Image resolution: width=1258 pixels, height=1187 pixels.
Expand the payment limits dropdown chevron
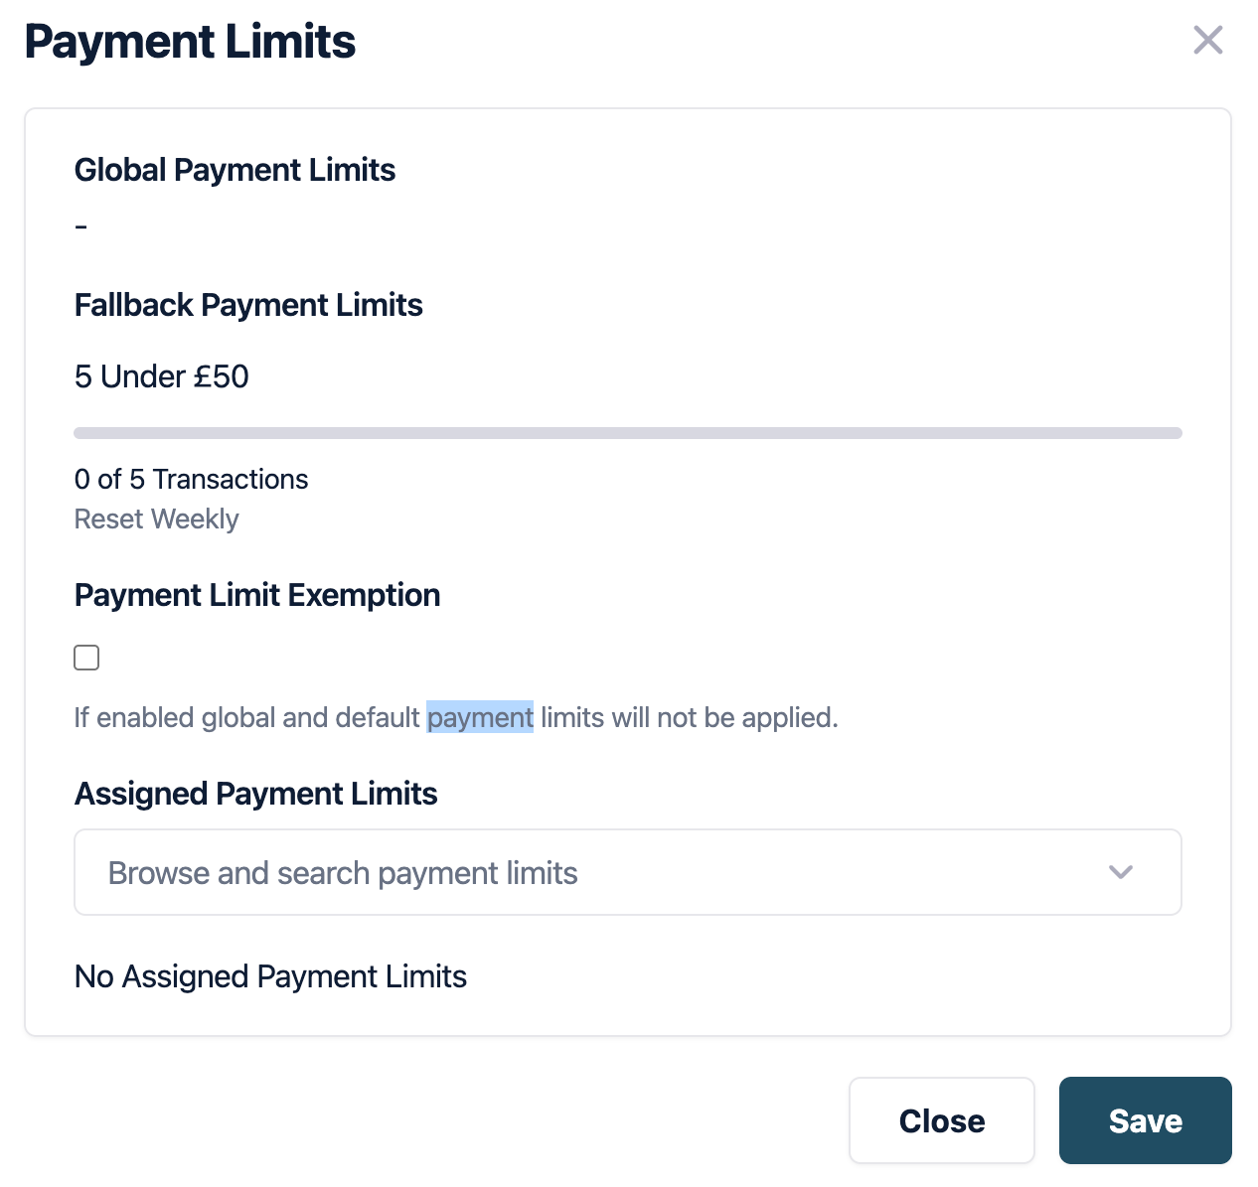click(1121, 872)
